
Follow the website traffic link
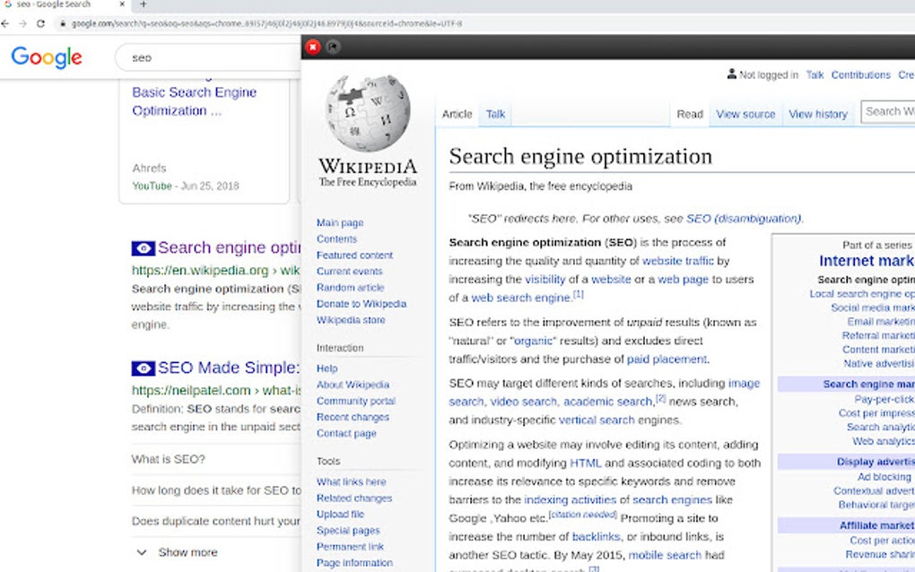tap(678, 261)
